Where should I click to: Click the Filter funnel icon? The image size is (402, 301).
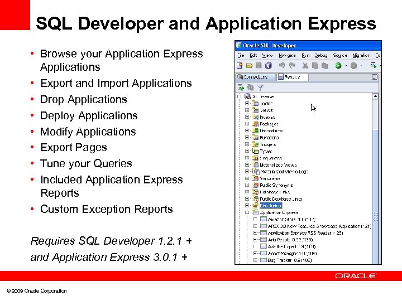[x=261, y=88]
